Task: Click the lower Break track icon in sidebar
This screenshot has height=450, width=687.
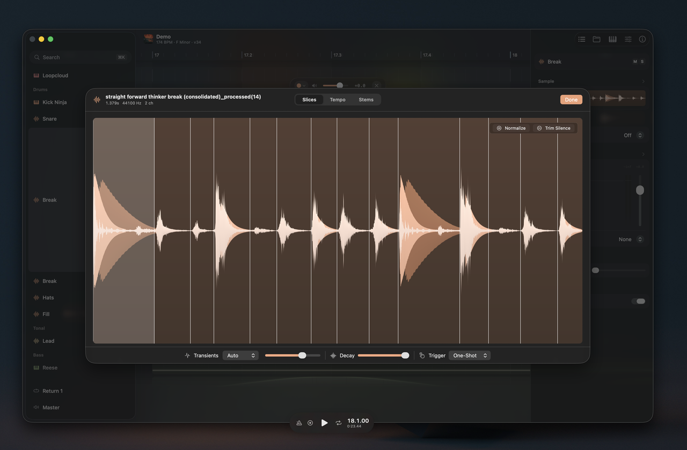Action: [36, 281]
